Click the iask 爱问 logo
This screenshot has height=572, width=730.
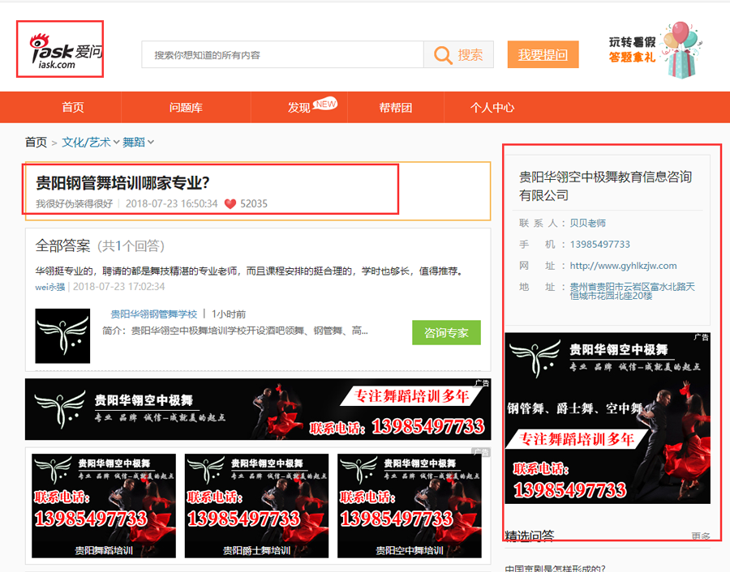(x=67, y=51)
